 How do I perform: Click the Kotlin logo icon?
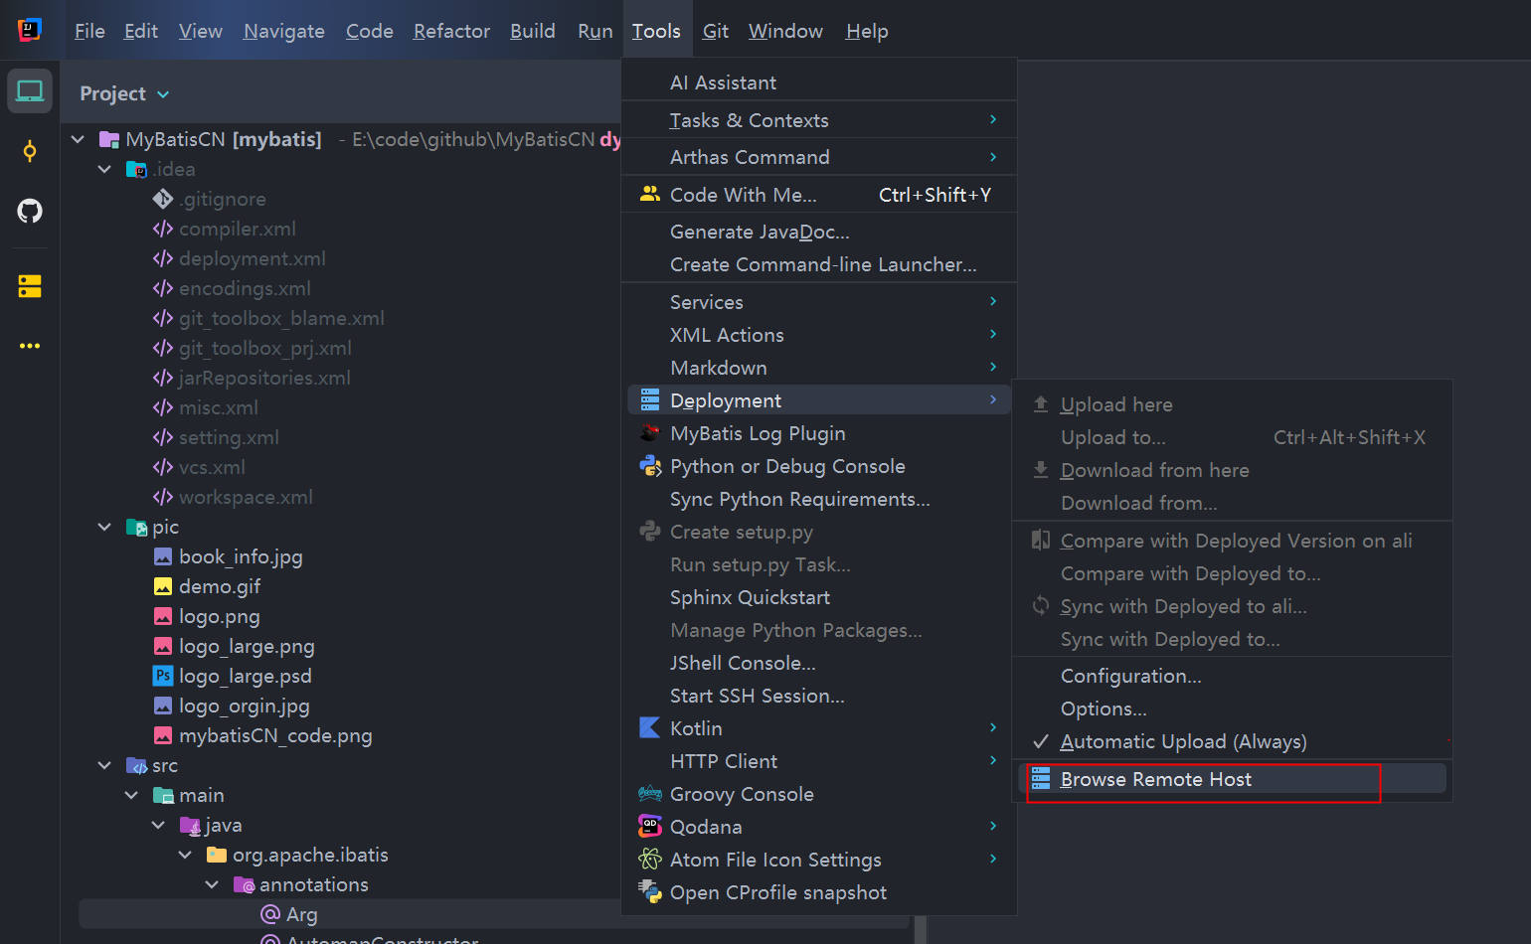(650, 727)
